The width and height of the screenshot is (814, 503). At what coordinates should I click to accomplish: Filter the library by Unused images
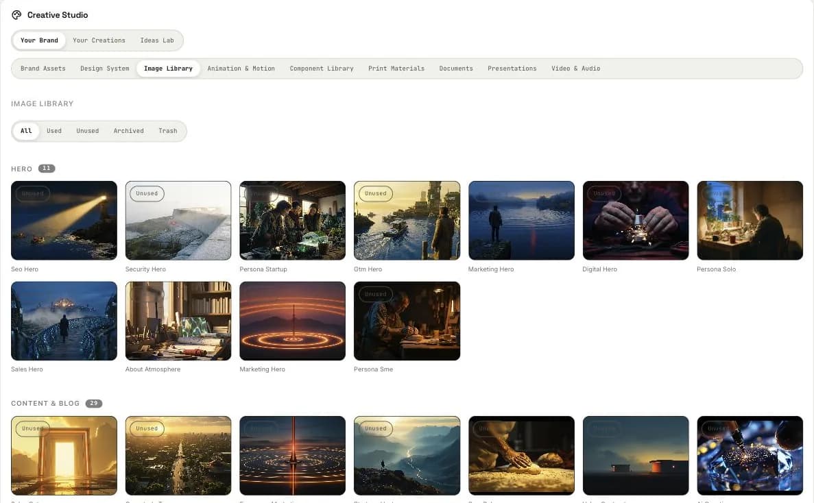click(87, 131)
